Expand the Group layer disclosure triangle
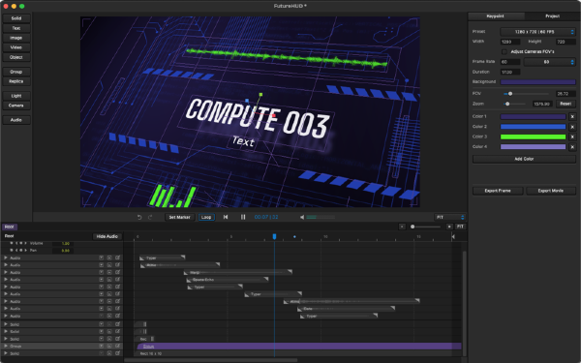 click(x=6, y=346)
